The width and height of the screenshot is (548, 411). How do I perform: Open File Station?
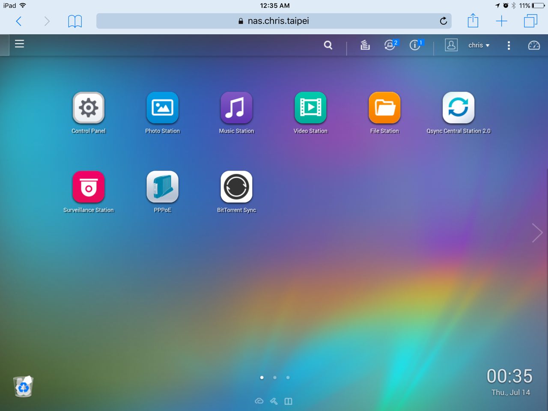pyautogui.click(x=384, y=108)
